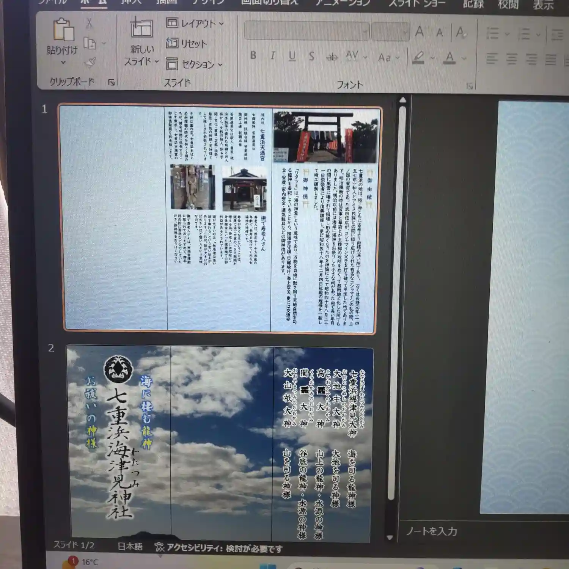Switch to the Review (校閲) tab
Screen dimensions: 569x569
click(508, 5)
